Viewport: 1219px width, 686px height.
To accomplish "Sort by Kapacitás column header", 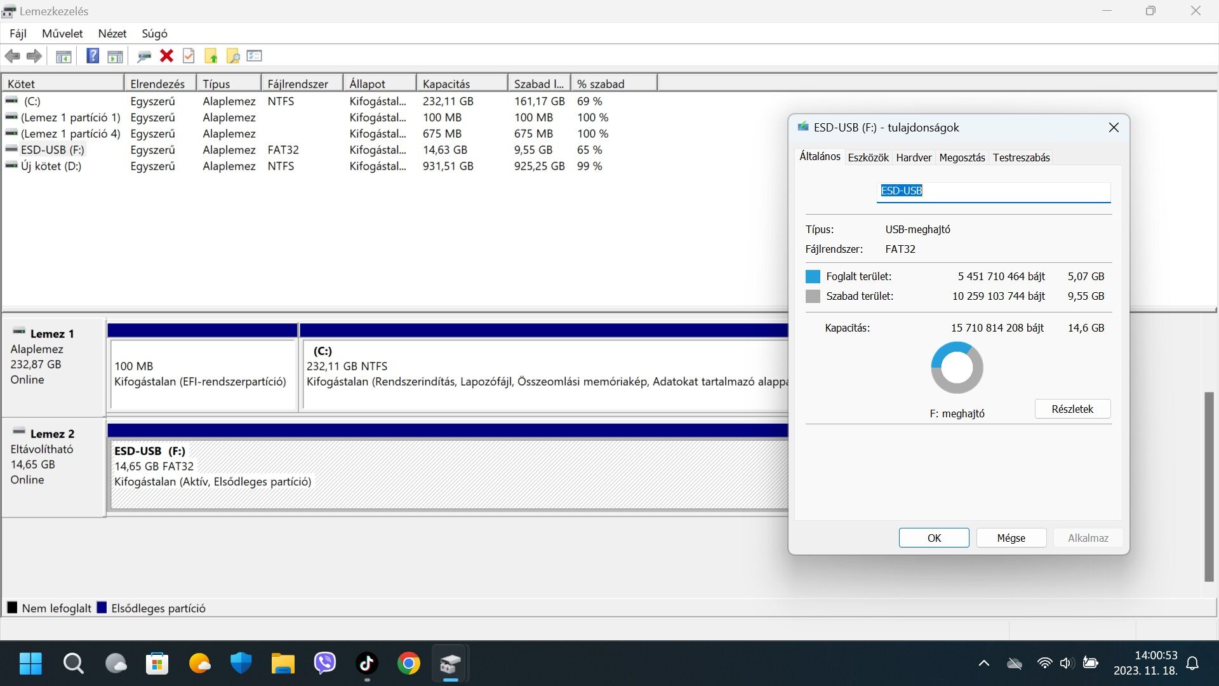I will coord(462,84).
